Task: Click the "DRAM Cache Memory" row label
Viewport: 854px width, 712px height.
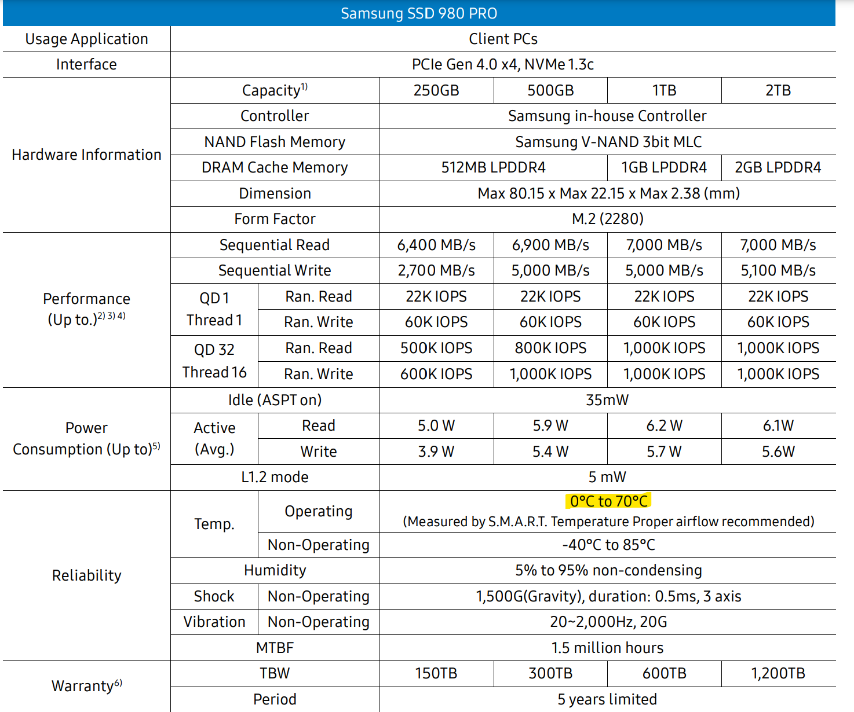Action: tap(275, 167)
